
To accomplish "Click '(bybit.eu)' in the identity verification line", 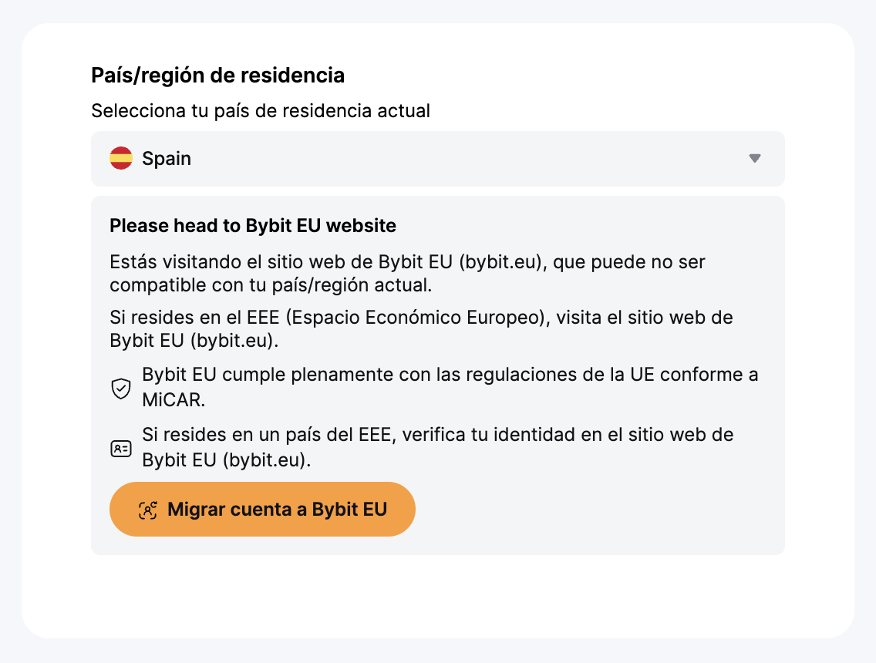I will (x=267, y=459).
